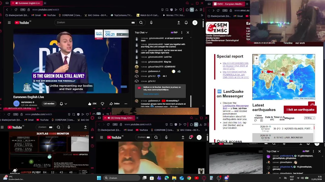Click Meer informatie link in Euronews chat
325x182 pixels.
(151, 94)
